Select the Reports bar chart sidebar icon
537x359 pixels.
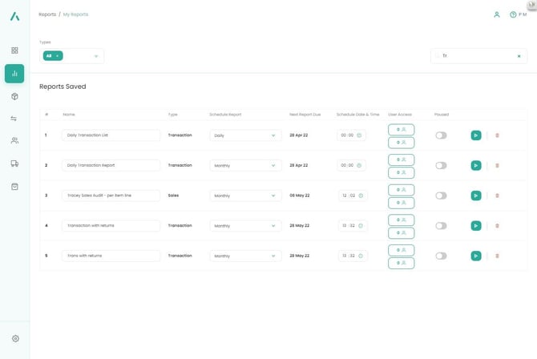click(14, 73)
